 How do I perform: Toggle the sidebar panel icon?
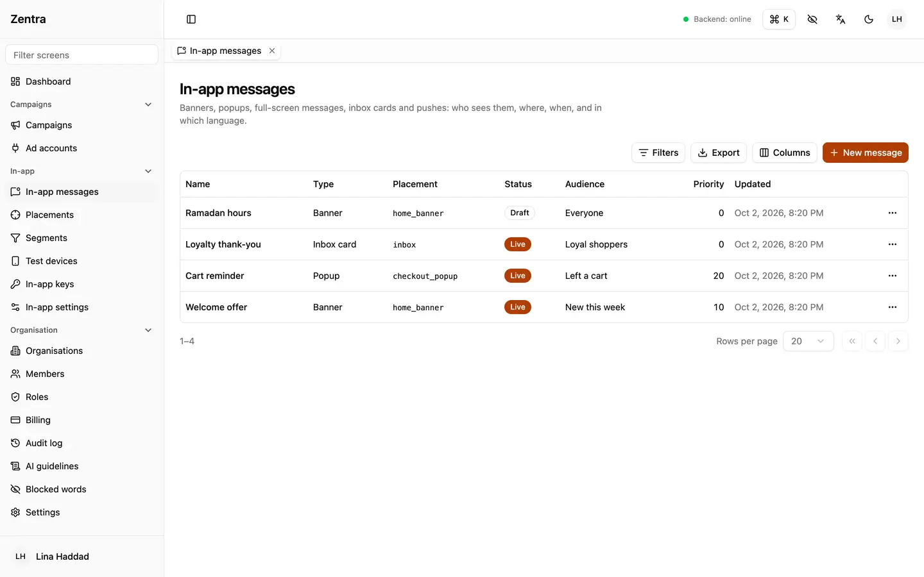(x=191, y=19)
